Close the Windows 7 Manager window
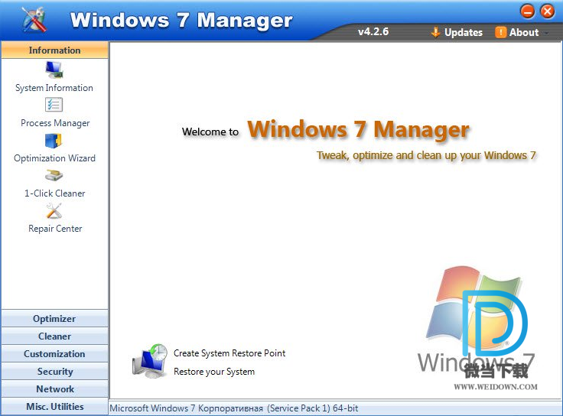The width and height of the screenshot is (563, 416). tap(548, 11)
